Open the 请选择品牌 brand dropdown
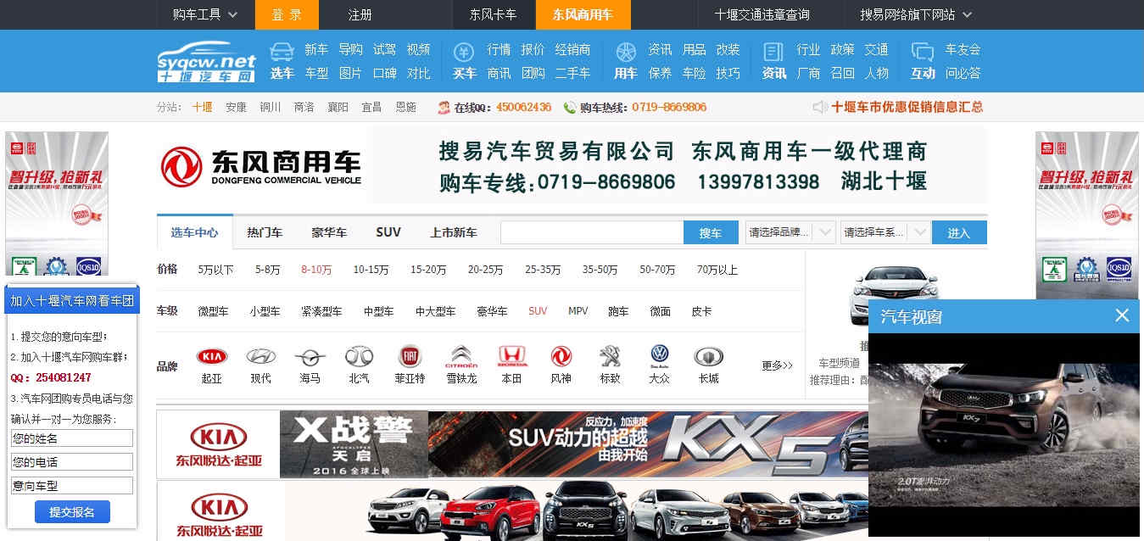Screen dimensions: 1144x541 789,231
